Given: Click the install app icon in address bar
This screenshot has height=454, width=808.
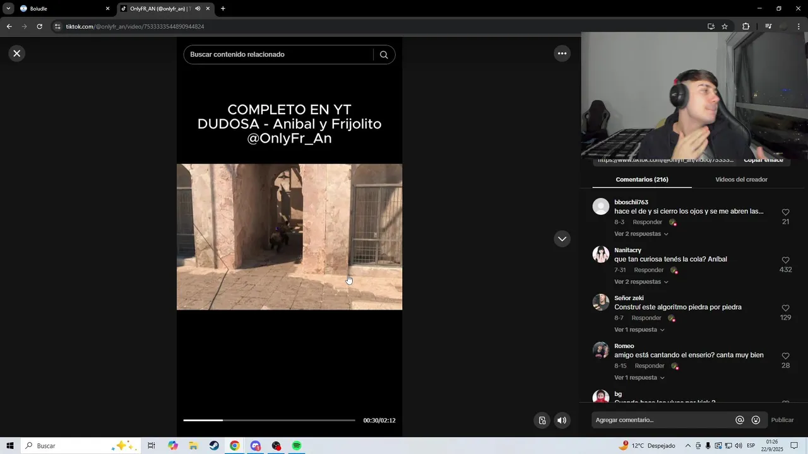Looking at the screenshot, I should pos(711,26).
